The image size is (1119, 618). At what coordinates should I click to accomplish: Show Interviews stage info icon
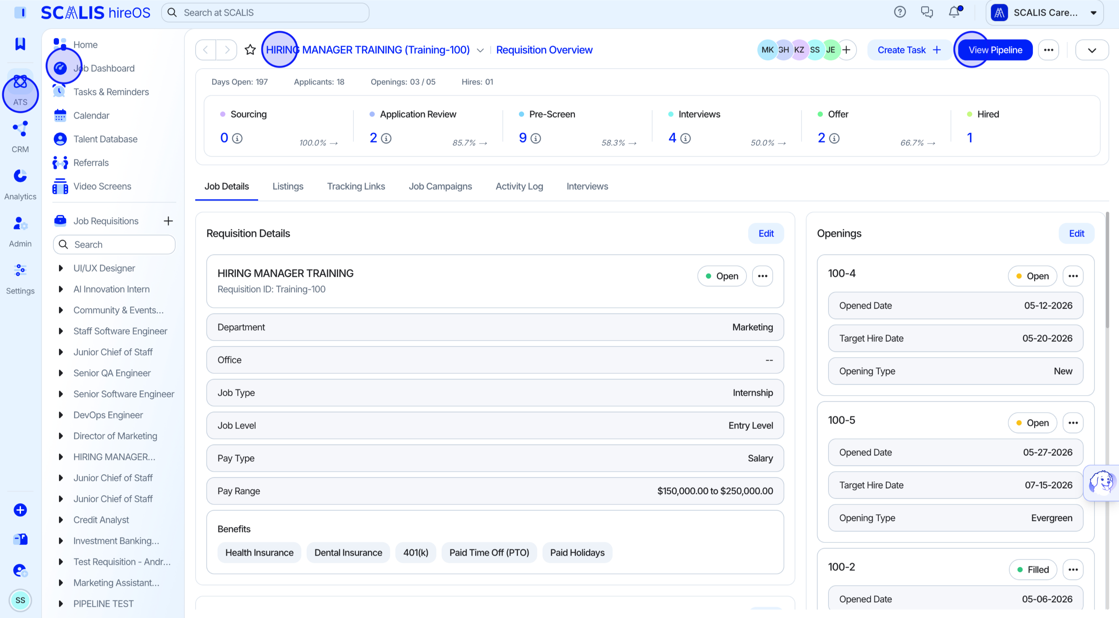point(685,138)
